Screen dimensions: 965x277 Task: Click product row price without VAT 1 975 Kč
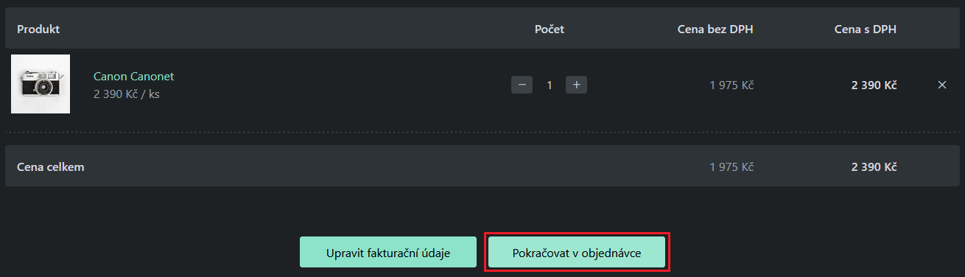click(731, 85)
